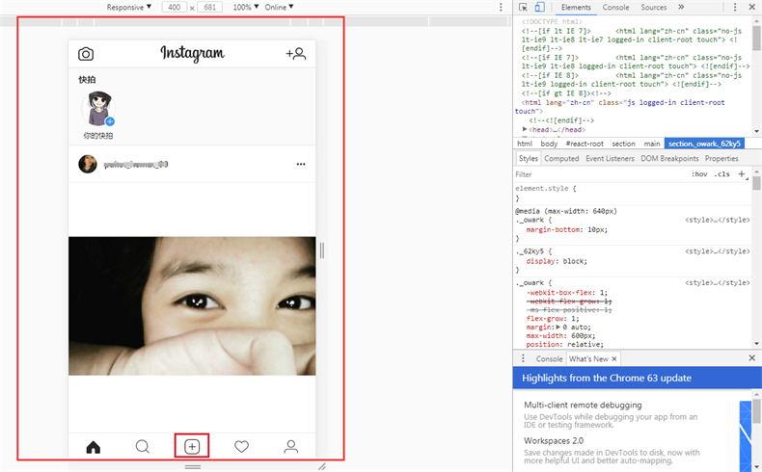Click the display: block declaration
This screenshot has height=472, width=762.
click(557, 261)
